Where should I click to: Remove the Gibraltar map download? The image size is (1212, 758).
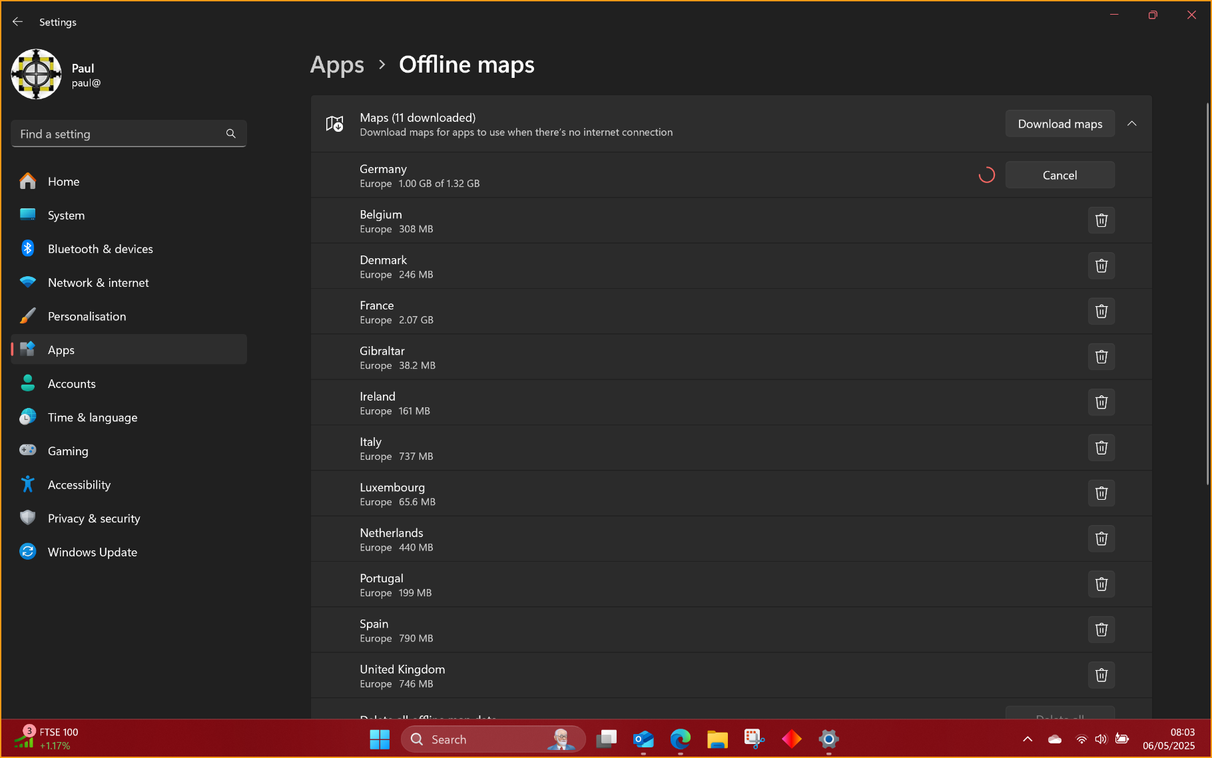1101,357
